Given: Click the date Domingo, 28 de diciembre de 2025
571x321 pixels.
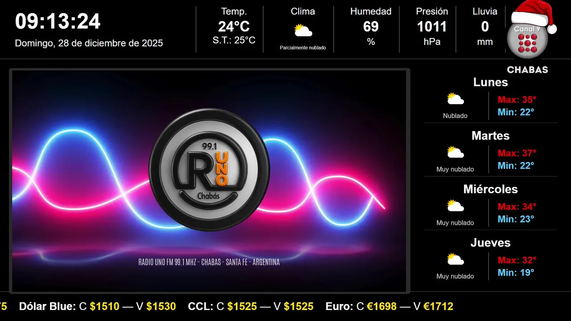Looking at the screenshot, I should tap(89, 43).
